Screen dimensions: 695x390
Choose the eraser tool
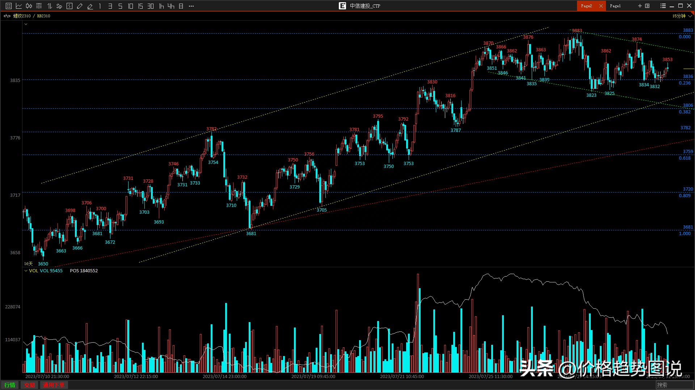pos(90,6)
